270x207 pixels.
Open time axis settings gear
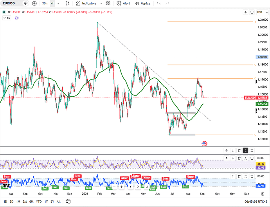click(x=263, y=194)
